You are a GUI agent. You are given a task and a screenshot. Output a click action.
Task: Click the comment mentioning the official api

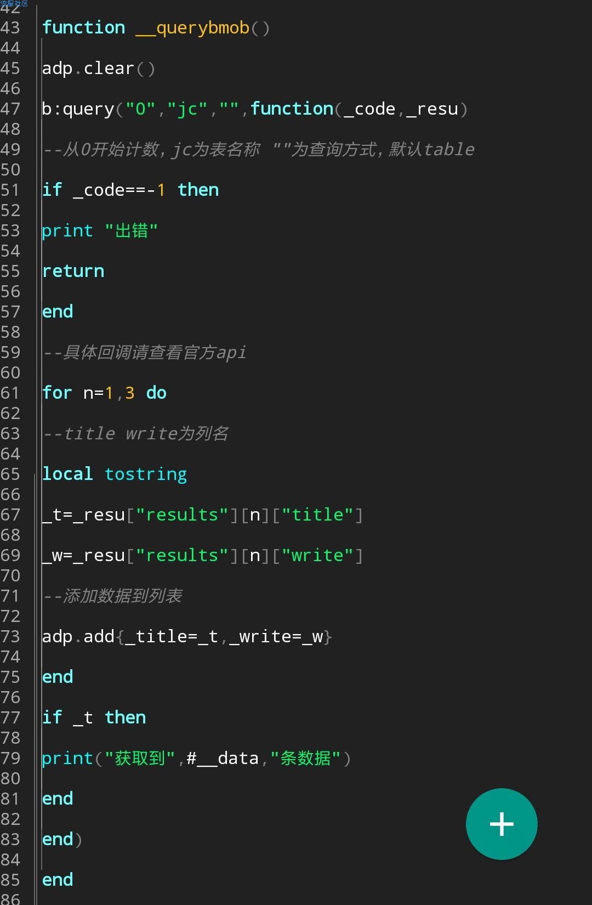tap(145, 352)
